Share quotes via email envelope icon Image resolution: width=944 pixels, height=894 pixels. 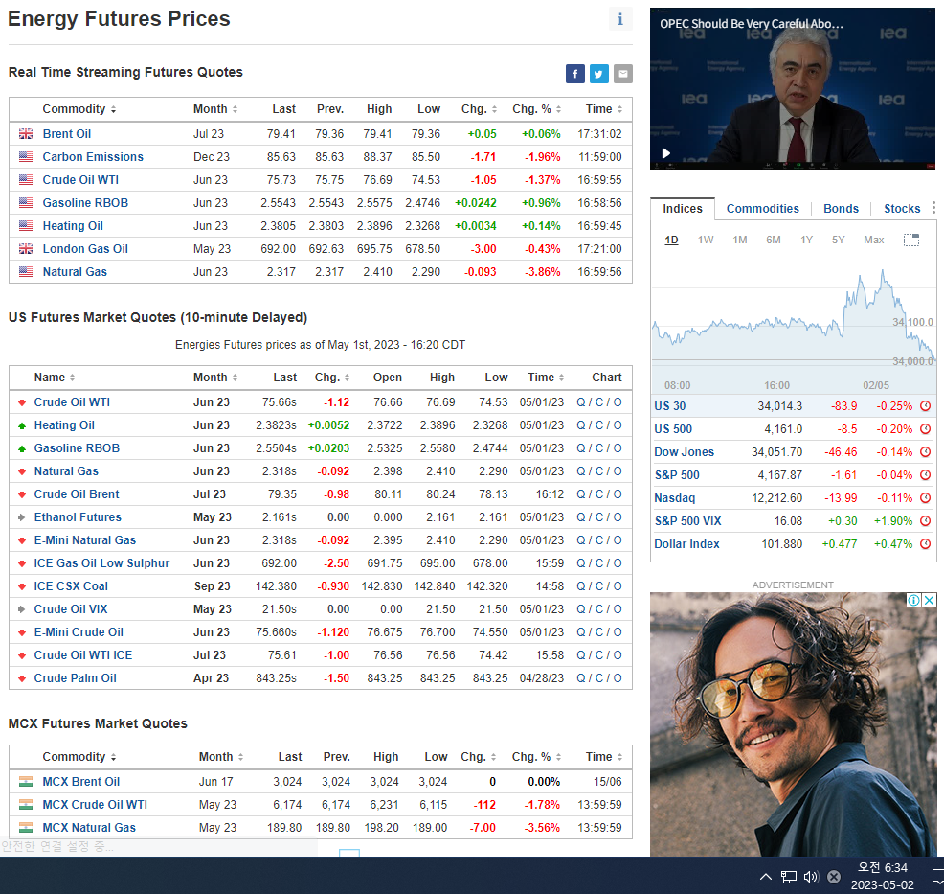tap(623, 74)
